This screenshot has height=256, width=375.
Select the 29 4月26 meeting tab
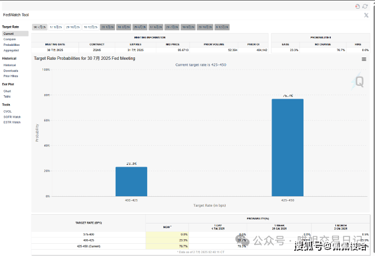click(140, 27)
